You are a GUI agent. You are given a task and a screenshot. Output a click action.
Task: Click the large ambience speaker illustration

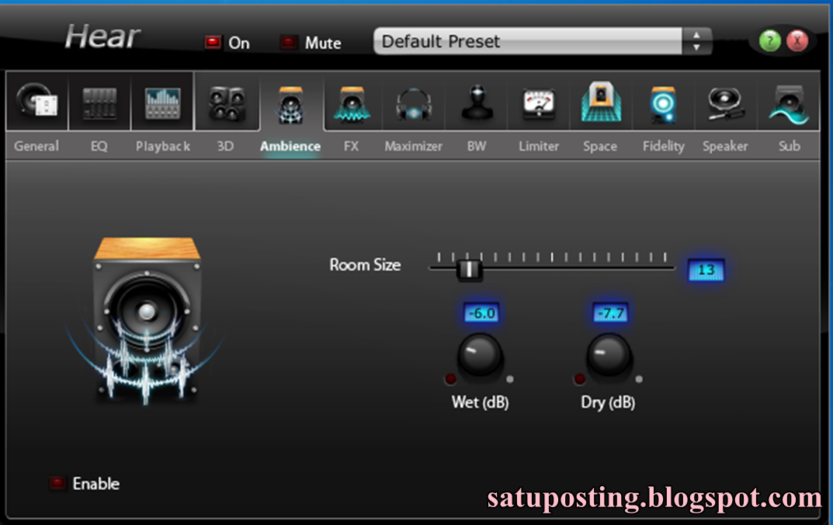147,321
